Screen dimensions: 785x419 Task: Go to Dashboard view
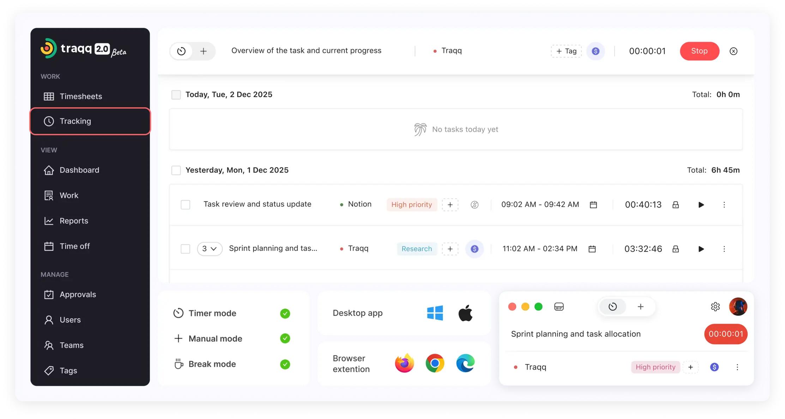tap(71, 170)
